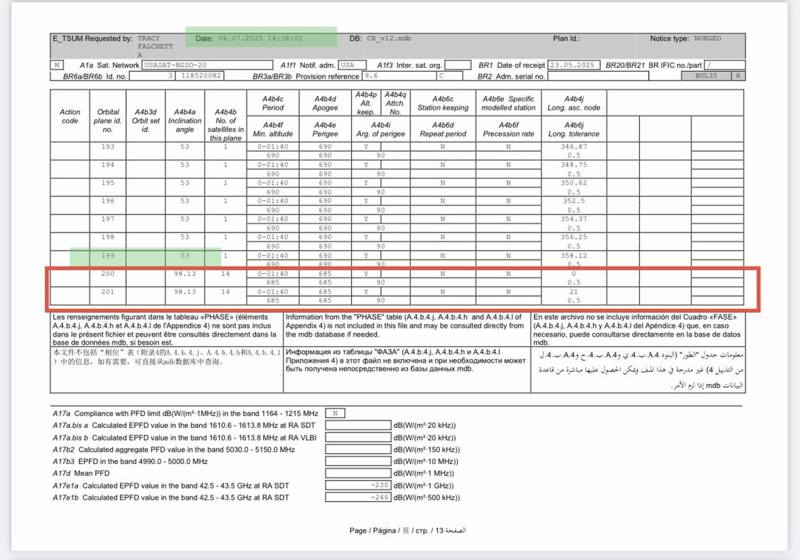Click orbital plane id 197
This screenshot has width=800, height=560.
(107, 219)
